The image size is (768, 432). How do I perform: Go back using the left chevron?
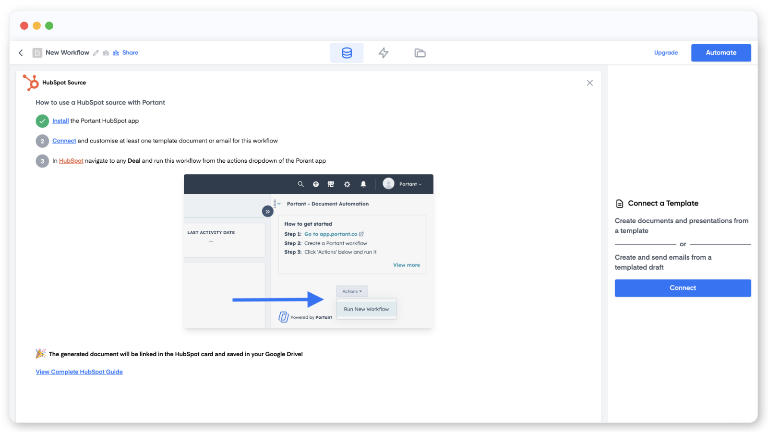coord(21,53)
